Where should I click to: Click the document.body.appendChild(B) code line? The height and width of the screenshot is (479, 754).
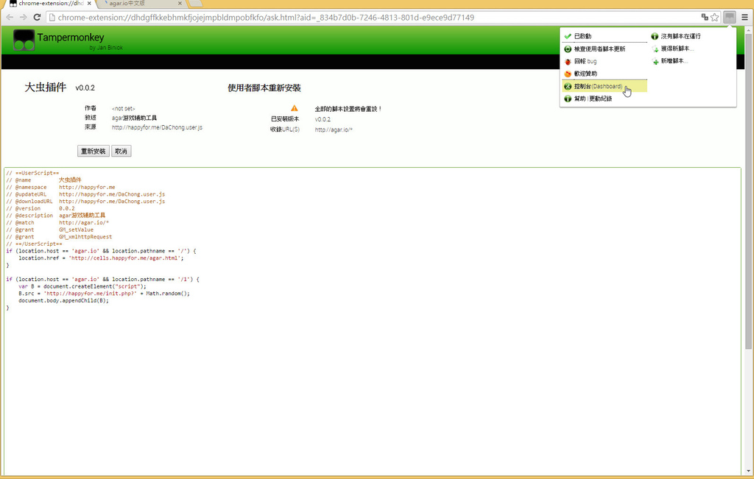pos(63,301)
